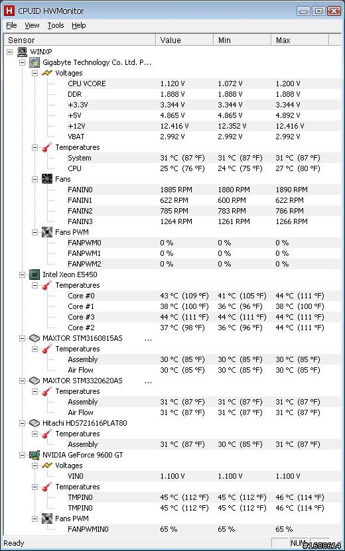This screenshot has width=345, height=551.
Task: Open the Tools menu
Action: click(x=56, y=25)
